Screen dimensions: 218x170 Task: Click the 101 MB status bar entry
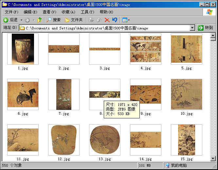145,165
